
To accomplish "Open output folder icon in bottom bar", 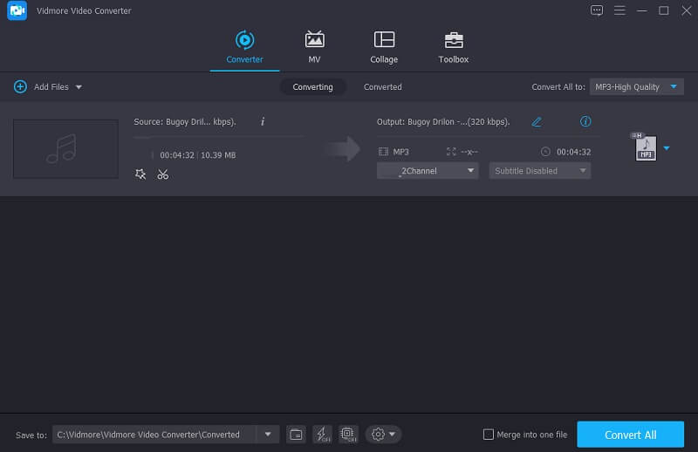I will pyautogui.click(x=296, y=435).
